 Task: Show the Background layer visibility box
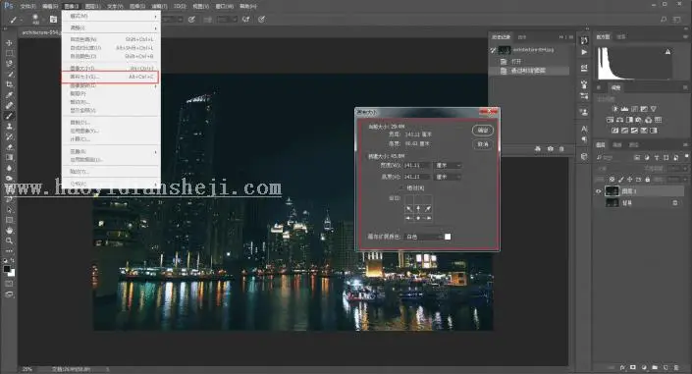(x=599, y=202)
